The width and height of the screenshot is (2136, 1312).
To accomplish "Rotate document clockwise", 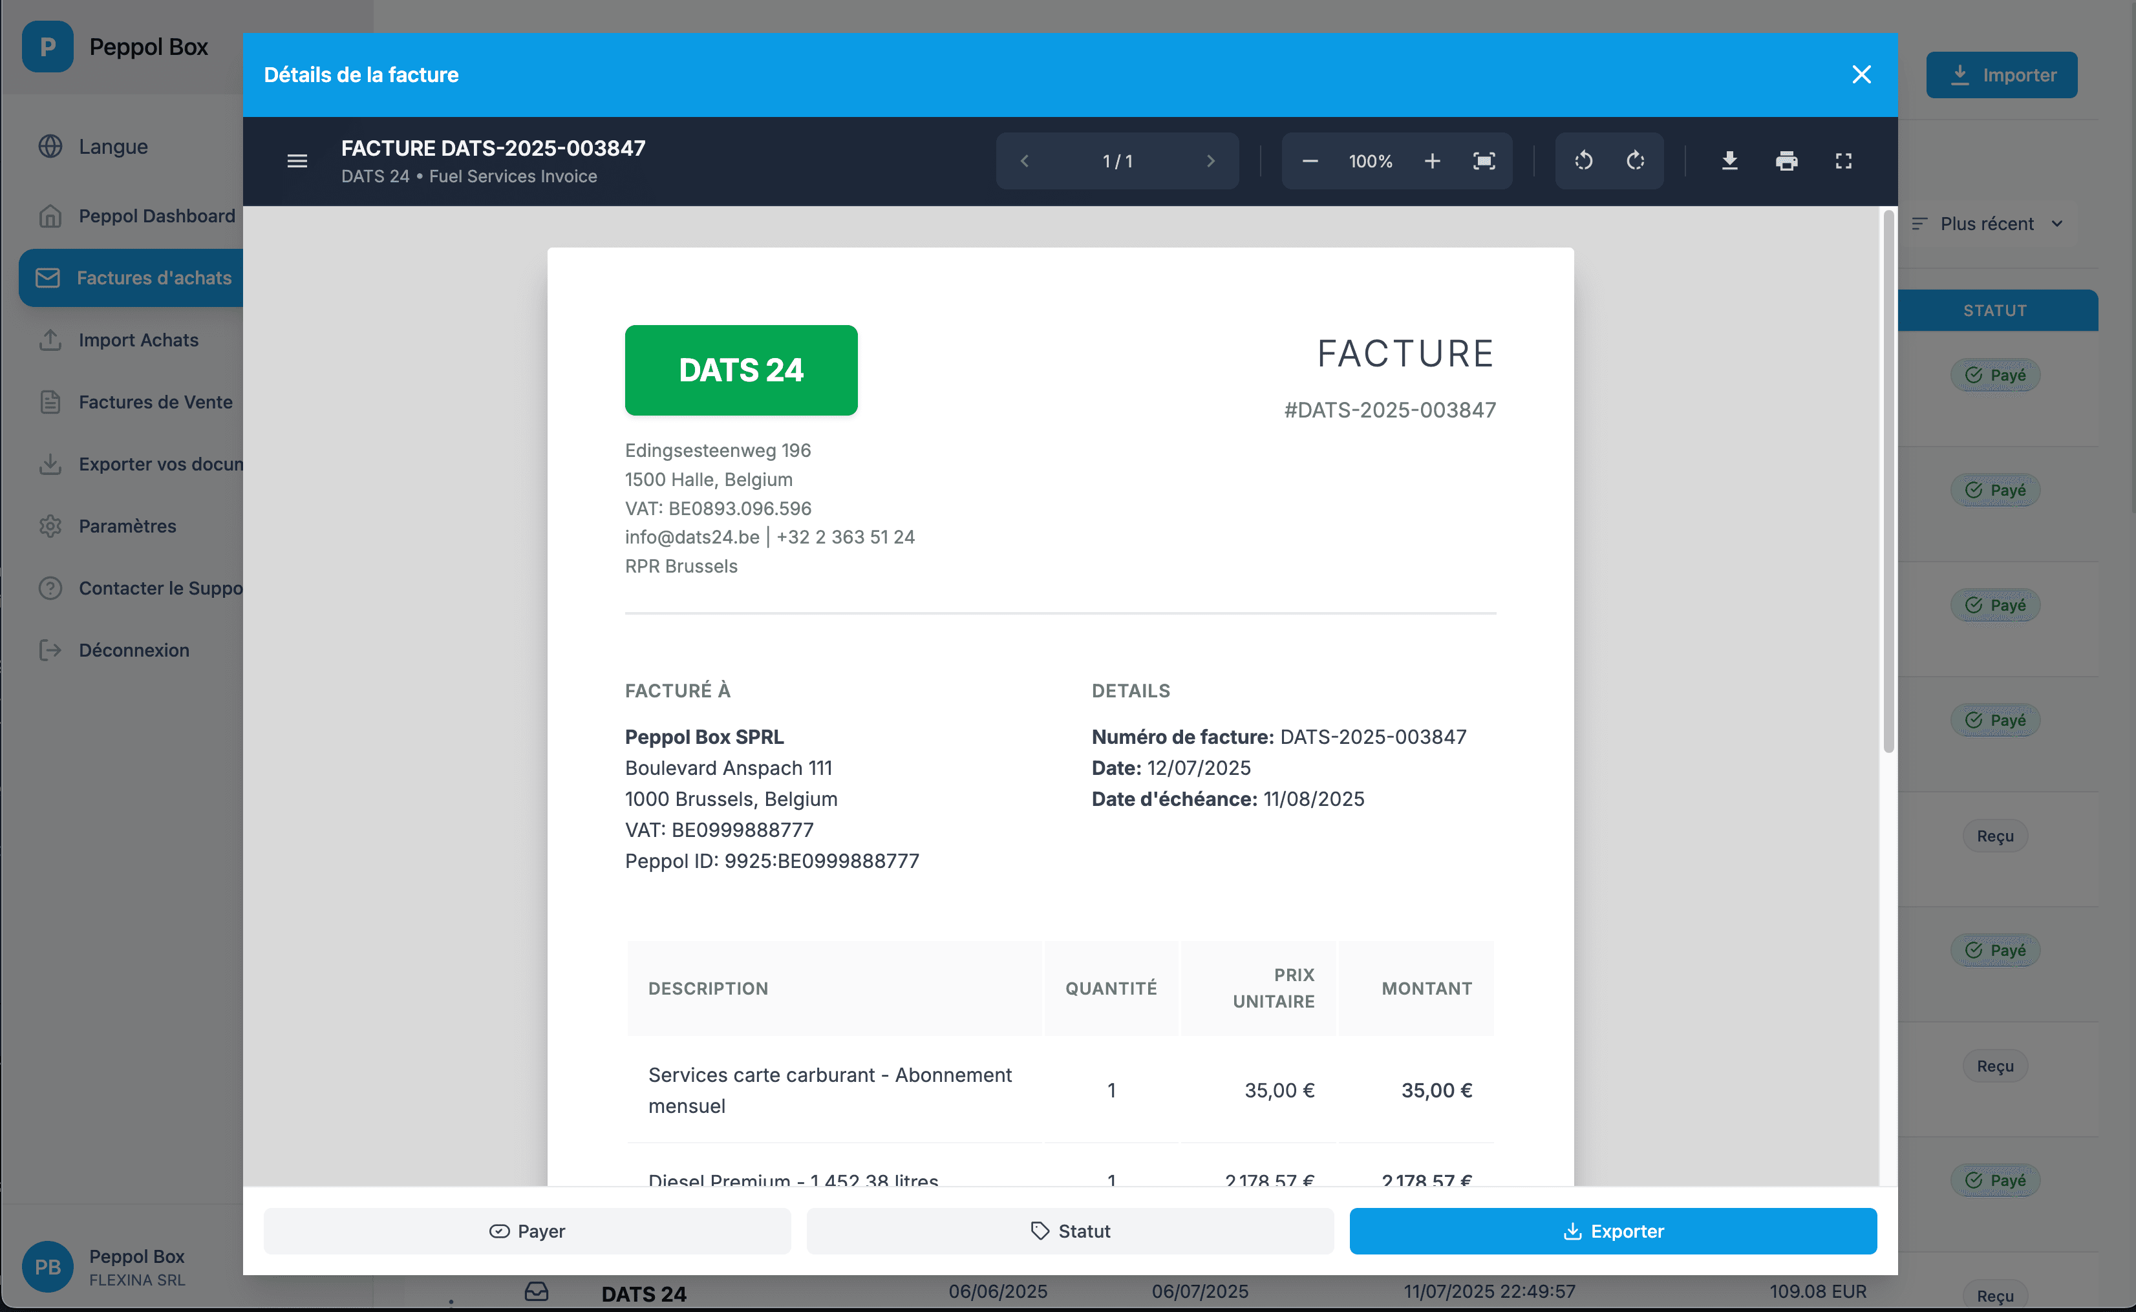I will click(1635, 162).
